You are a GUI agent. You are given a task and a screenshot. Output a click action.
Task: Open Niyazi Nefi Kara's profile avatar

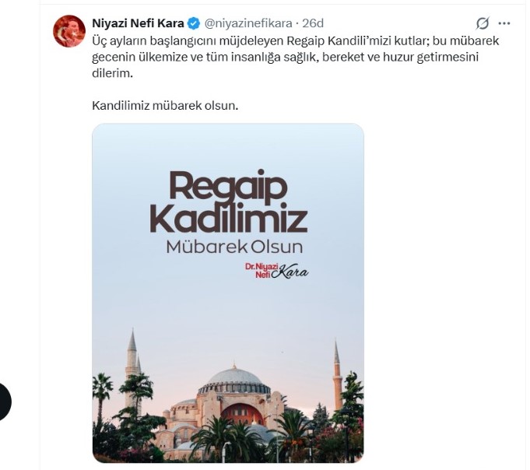[69, 31]
